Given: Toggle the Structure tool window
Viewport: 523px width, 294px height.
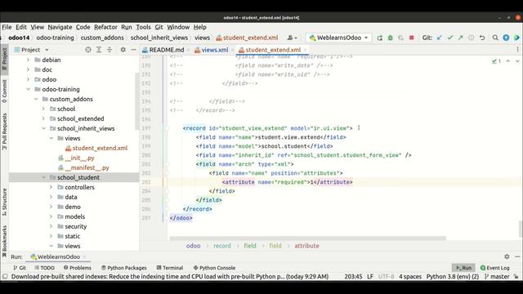Looking at the screenshot, I should [x=4, y=202].
